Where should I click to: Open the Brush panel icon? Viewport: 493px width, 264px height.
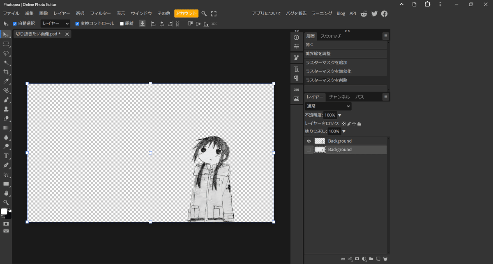click(296, 57)
